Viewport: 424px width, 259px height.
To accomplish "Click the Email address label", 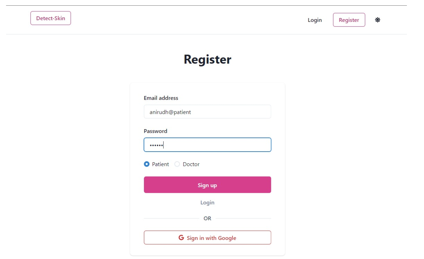I will point(161,98).
